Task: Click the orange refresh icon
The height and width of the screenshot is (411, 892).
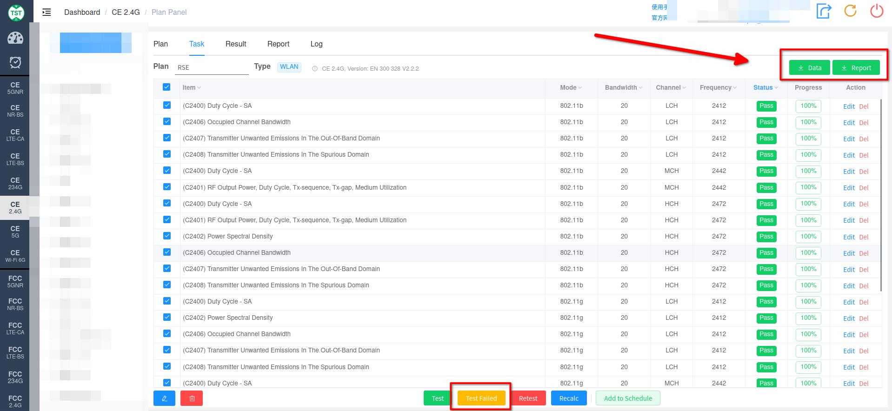Action: tap(850, 11)
